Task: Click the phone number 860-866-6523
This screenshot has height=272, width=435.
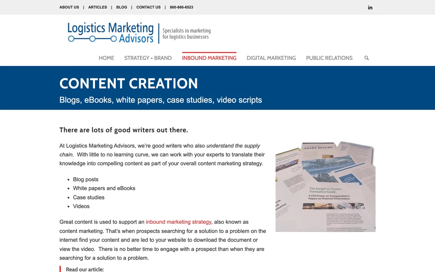Action: [181, 7]
